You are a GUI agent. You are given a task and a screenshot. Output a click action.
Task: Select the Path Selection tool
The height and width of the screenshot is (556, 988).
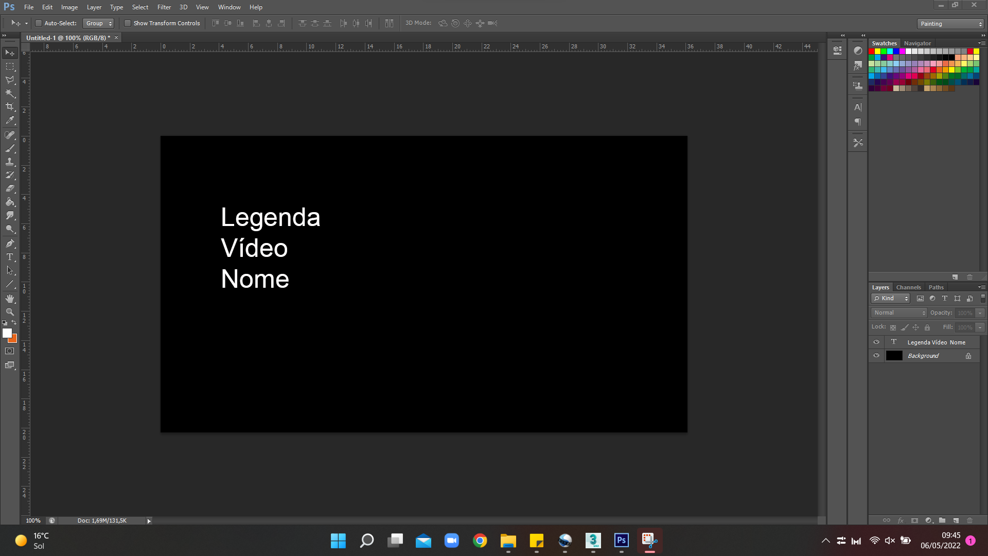point(10,270)
